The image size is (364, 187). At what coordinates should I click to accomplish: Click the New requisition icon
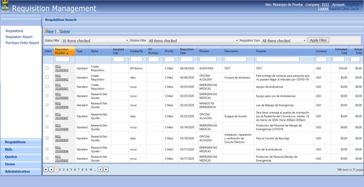coord(45,31)
